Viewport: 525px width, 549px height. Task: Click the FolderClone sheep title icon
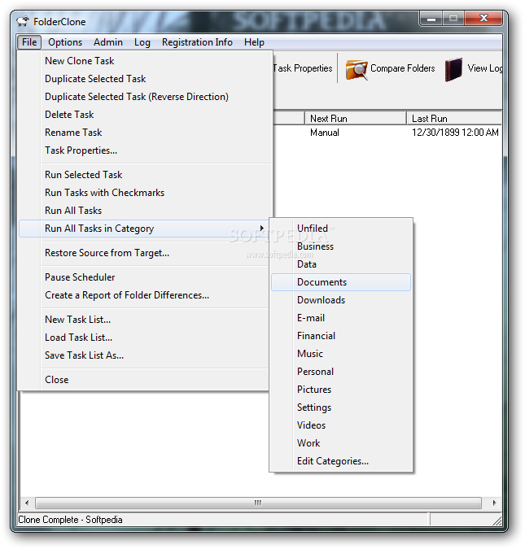click(23, 22)
